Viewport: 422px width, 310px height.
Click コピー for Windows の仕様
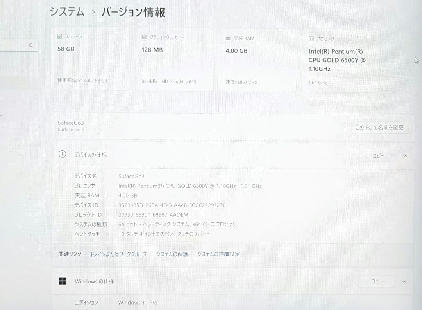(377, 281)
